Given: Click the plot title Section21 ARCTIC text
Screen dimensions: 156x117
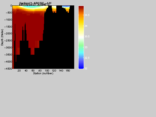Looking at the screenshot, I should (35, 3).
